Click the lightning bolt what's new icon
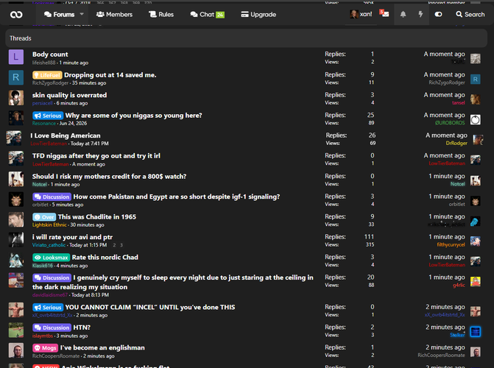The width and height of the screenshot is (494, 368). (420, 14)
